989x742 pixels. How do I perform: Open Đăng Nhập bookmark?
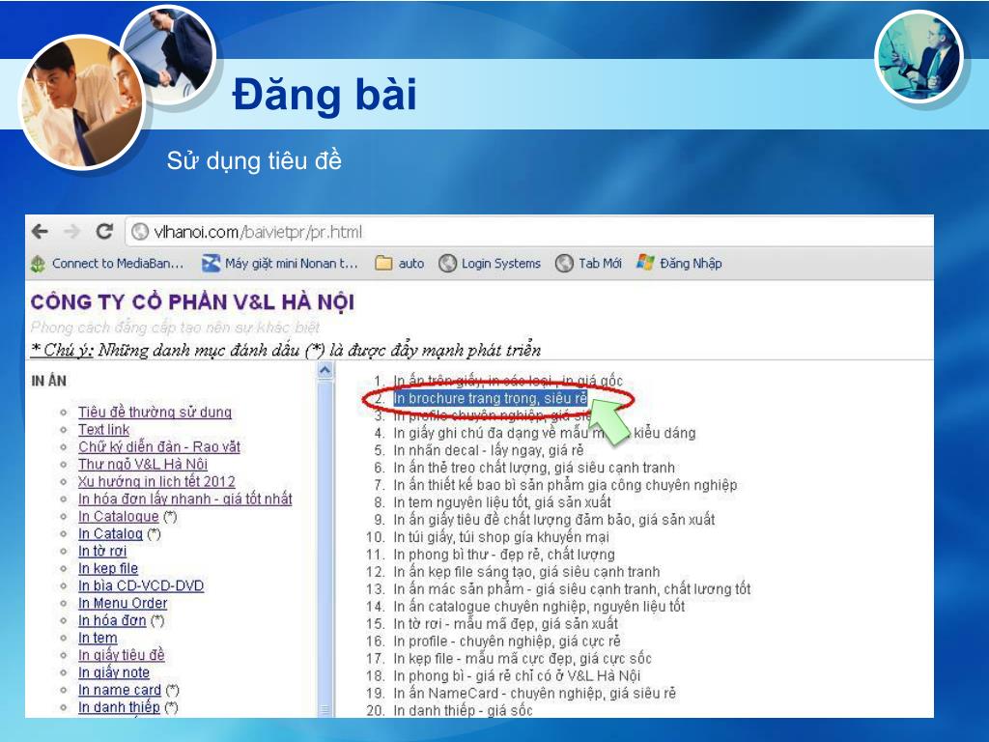[679, 263]
